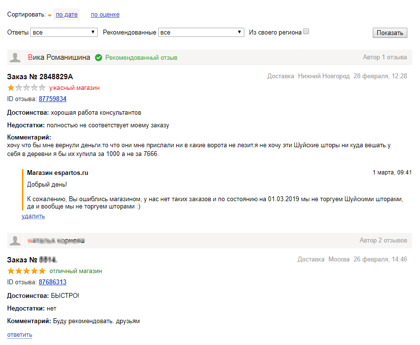Click the 'ужасный магазин' rating label
Image resolution: width=420 pixels, height=345 pixels.
pos(74,88)
